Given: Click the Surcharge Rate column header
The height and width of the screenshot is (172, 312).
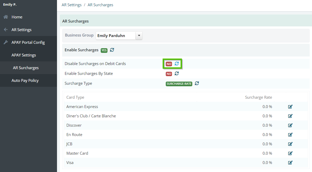Looking at the screenshot, I should 258,97.
